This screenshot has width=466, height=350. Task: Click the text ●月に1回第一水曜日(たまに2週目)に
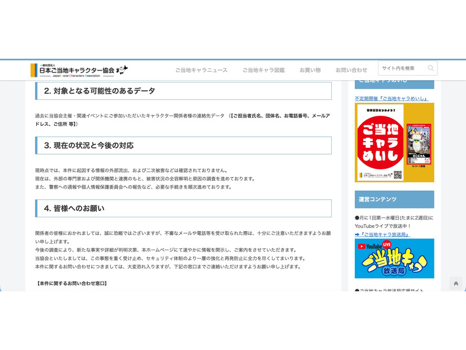(x=394, y=218)
